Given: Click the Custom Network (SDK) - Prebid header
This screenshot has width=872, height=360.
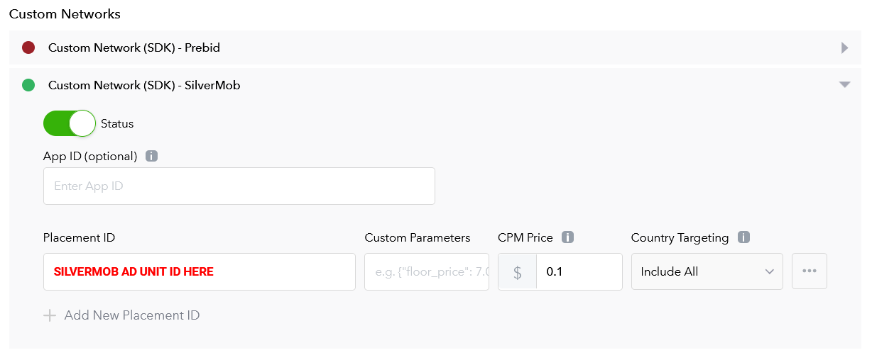Looking at the screenshot, I should coord(134,48).
